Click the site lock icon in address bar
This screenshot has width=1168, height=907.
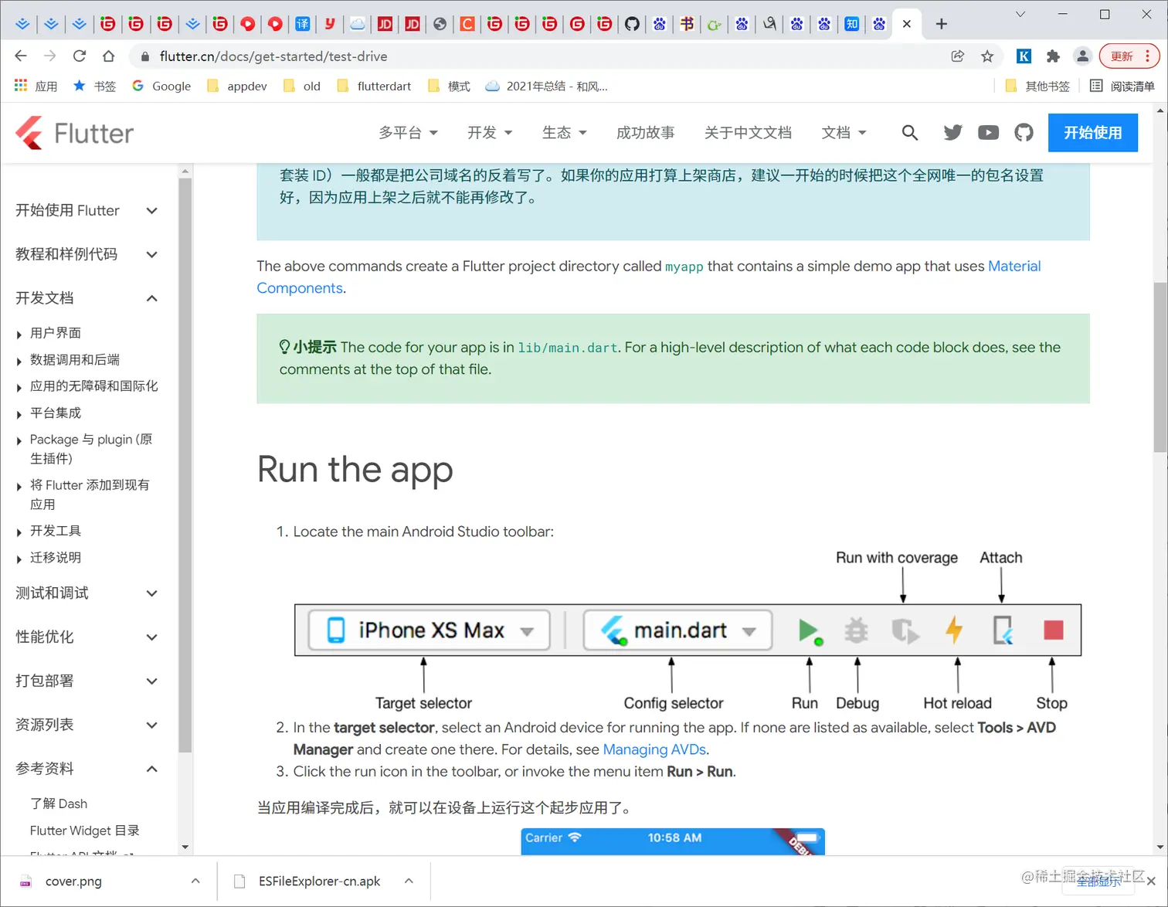click(144, 56)
